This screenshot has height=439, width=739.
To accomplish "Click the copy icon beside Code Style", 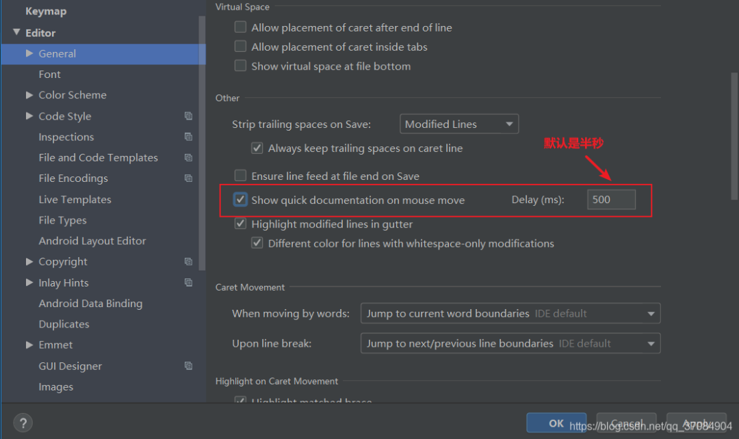I will [189, 116].
